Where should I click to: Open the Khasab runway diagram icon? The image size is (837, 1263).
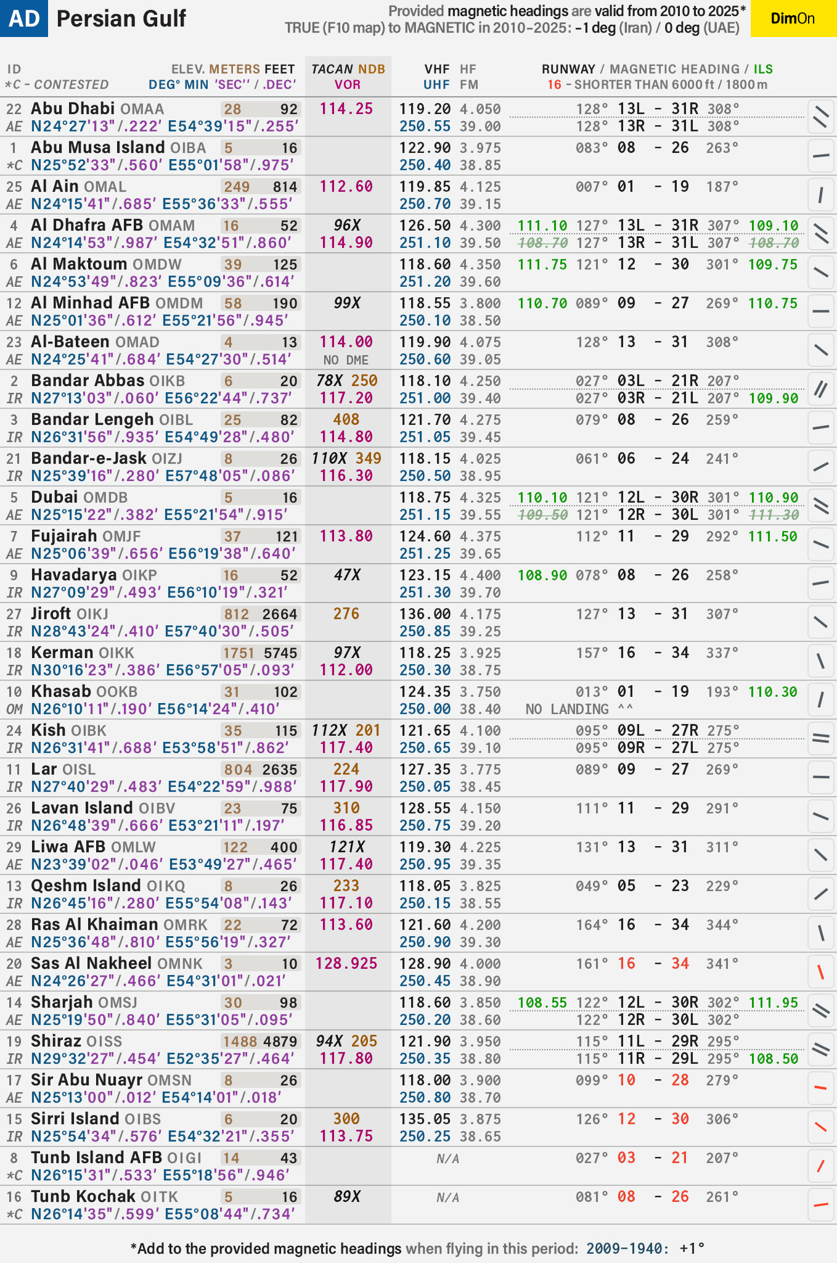pos(821,700)
